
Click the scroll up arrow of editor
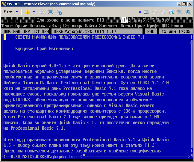coord(192,37)
